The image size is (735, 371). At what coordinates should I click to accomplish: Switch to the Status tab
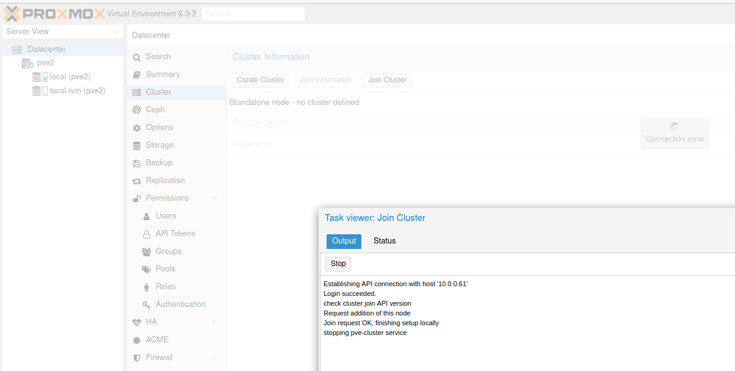tap(385, 241)
